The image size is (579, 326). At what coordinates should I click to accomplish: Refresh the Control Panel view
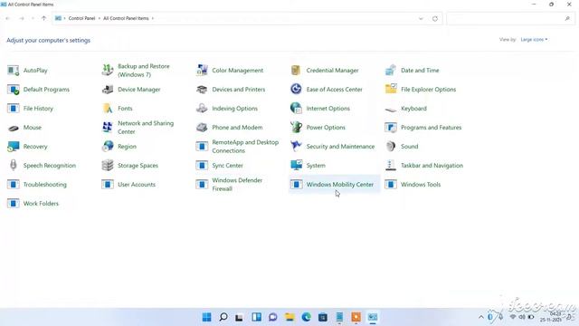(435, 18)
